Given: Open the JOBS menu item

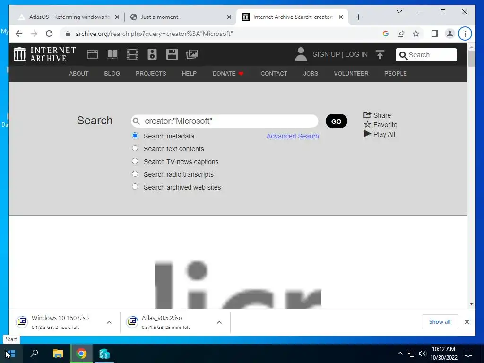Looking at the screenshot, I should pyautogui.click(x=311, y=73).
